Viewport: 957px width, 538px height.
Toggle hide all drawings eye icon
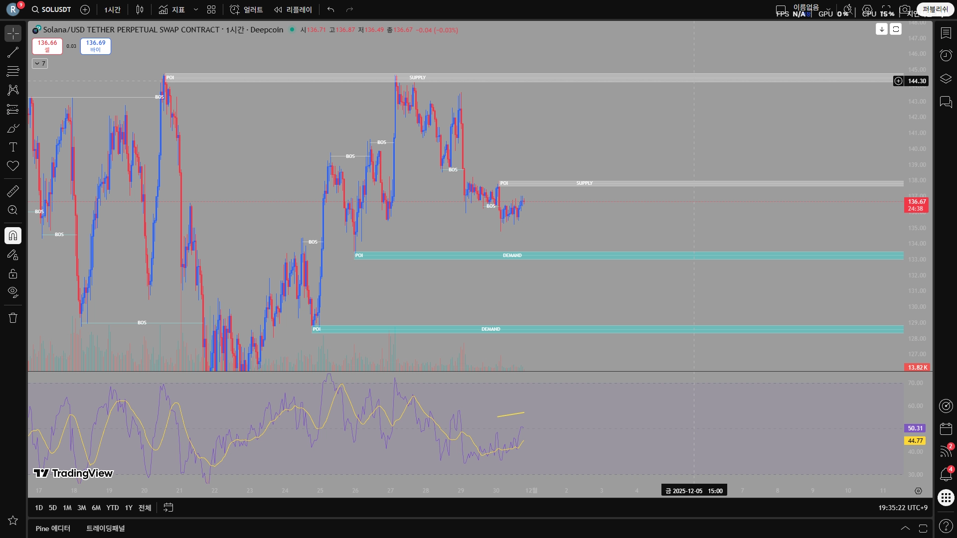pos(13,292)
